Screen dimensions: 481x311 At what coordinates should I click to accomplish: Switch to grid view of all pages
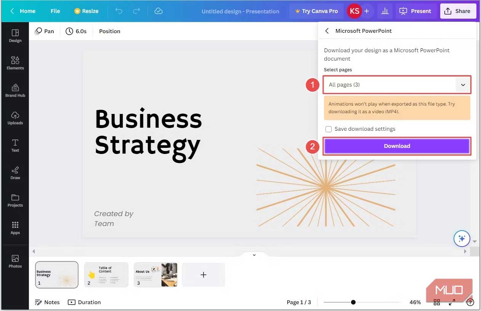[x=436, y=302]
